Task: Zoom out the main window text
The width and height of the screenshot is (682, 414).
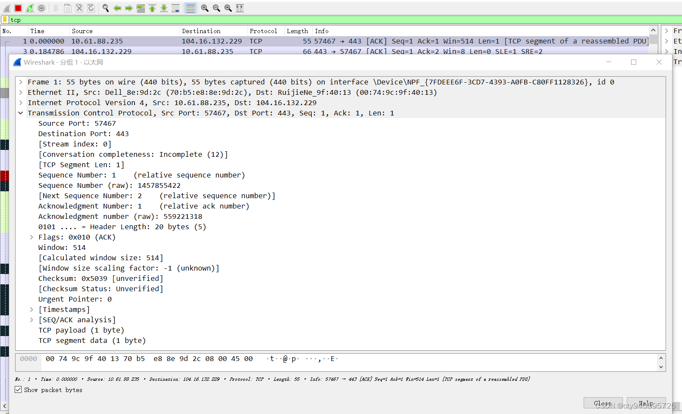Action: pos(217,8)
